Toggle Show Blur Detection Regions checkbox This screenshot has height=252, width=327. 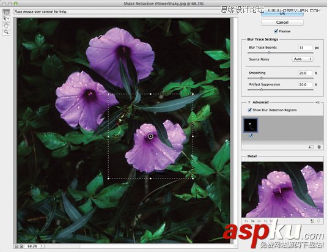click(249, 109)
